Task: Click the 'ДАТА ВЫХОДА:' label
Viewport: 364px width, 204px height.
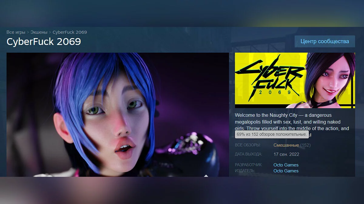Action: (x=248, y=154)
